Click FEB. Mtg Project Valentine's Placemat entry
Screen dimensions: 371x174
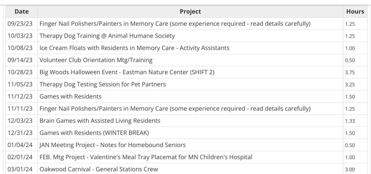click(x=146, y=157)
